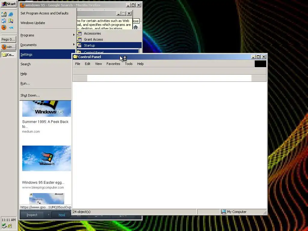Switch to the win... Firefox taskbar button
The image size is (308, 231).
(8, 47)
